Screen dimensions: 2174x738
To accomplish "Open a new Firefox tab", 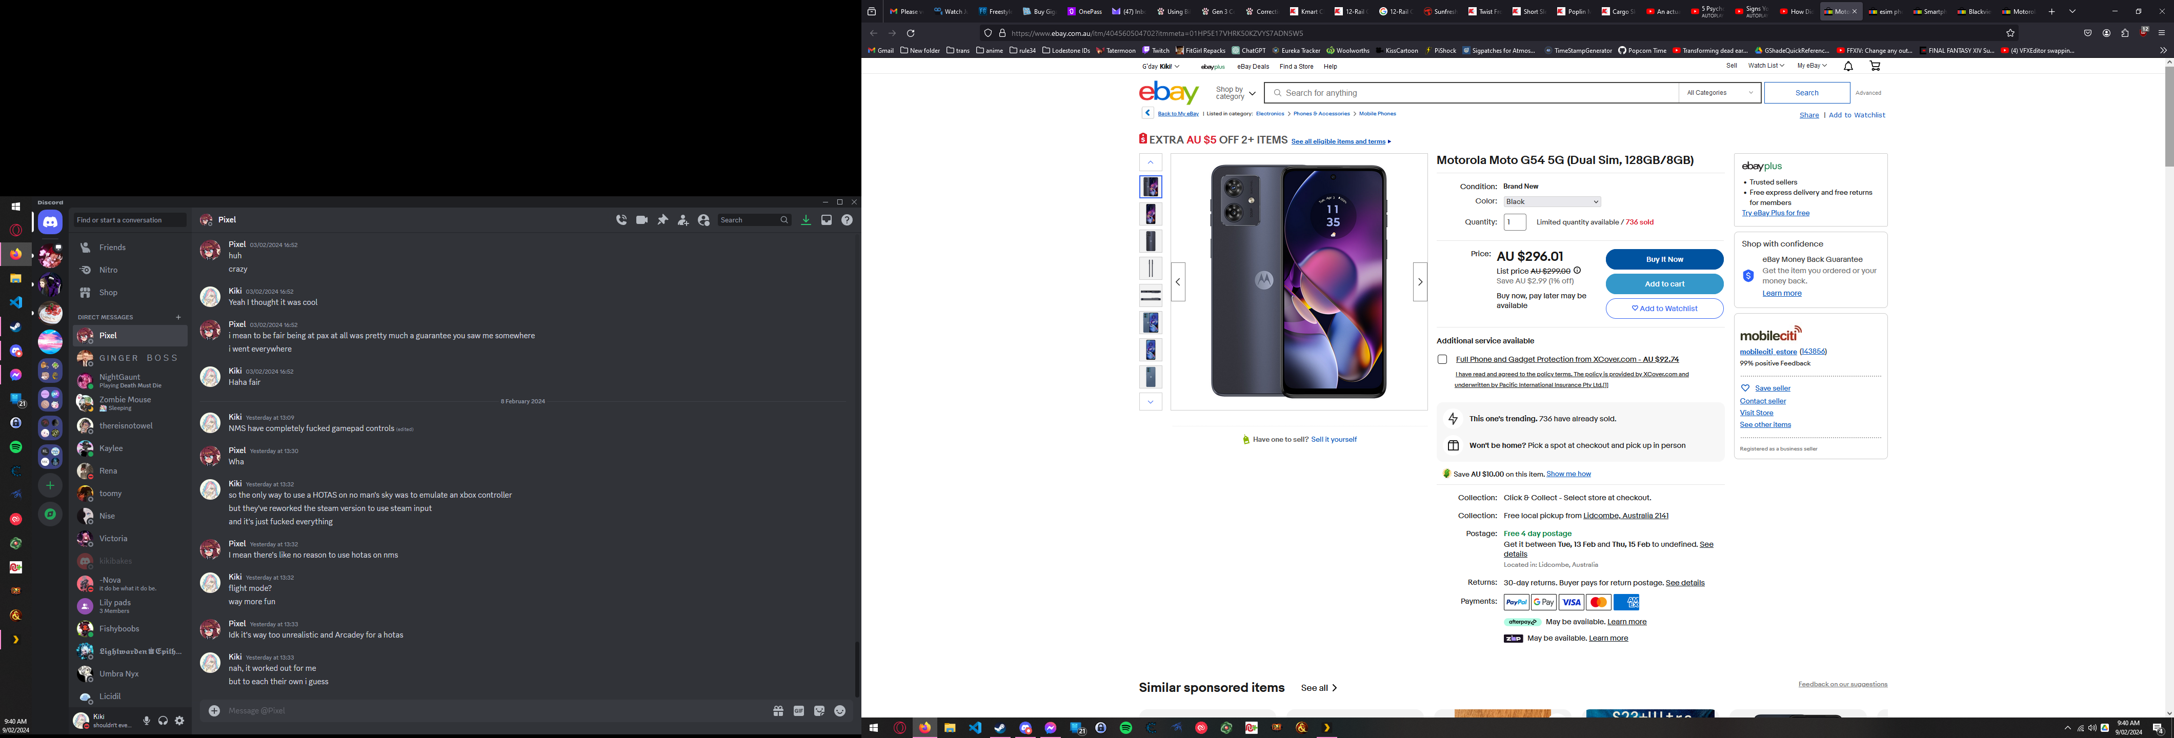I will [2051, 12].
